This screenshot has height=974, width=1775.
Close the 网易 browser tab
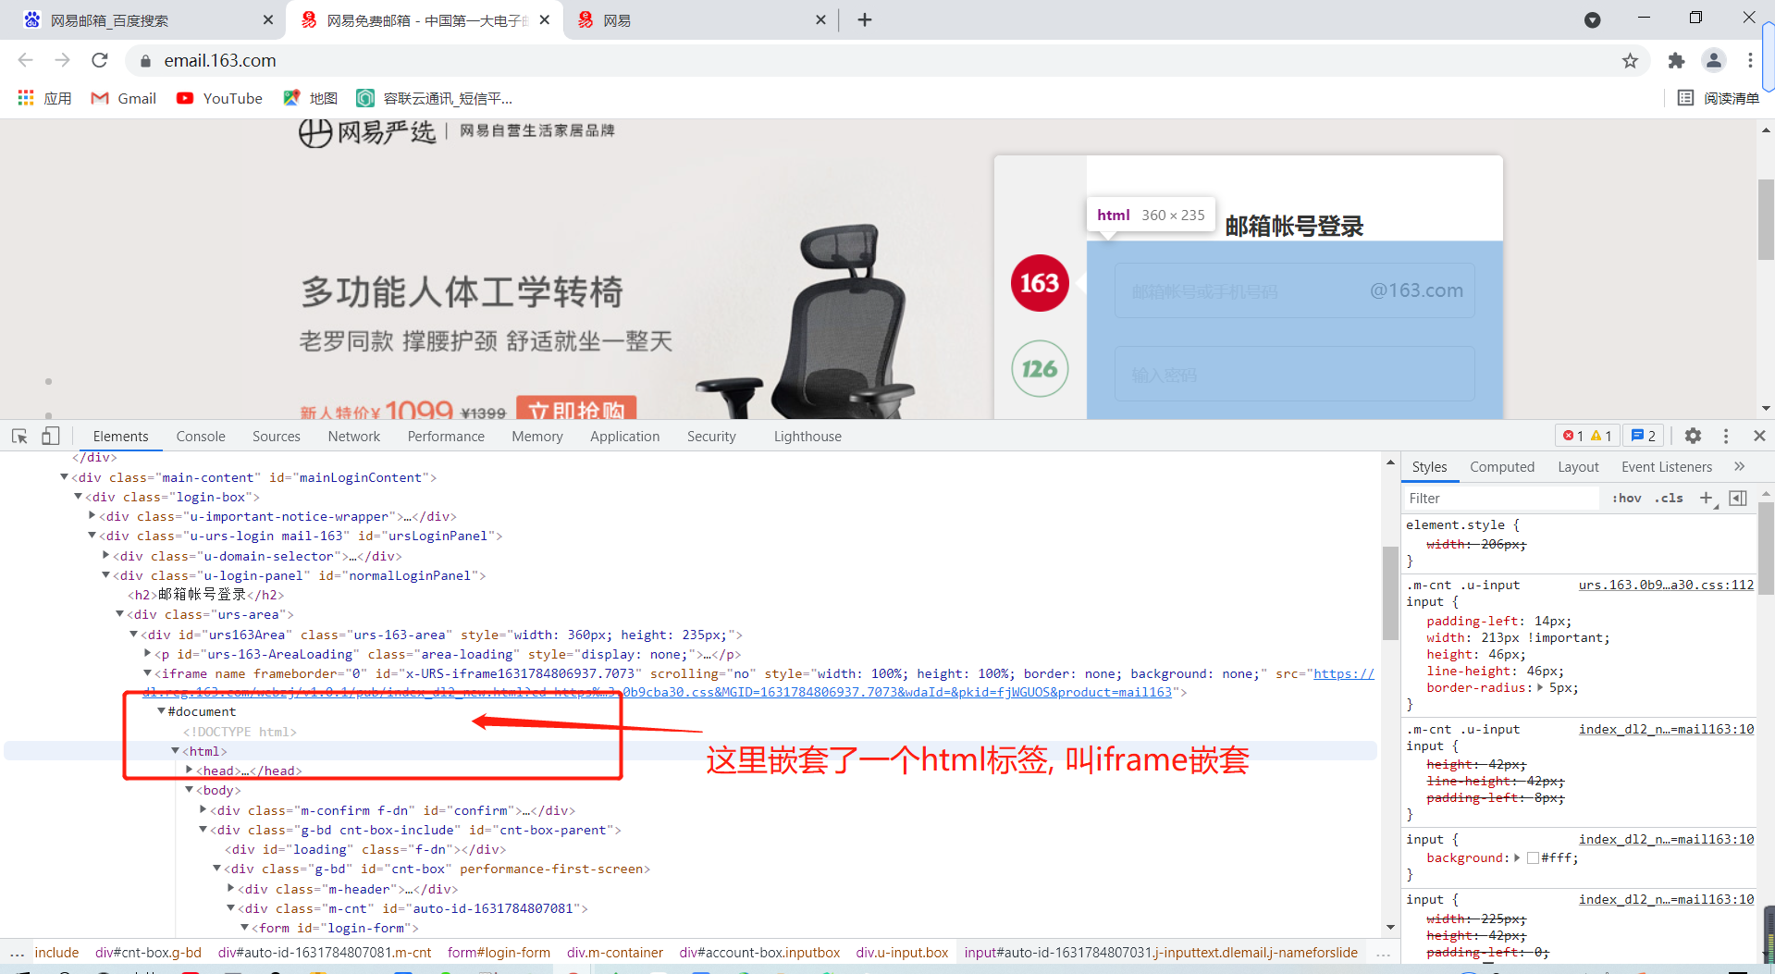820,20
